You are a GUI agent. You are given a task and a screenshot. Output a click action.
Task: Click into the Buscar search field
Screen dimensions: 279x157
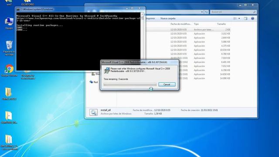tap(231, 12)
